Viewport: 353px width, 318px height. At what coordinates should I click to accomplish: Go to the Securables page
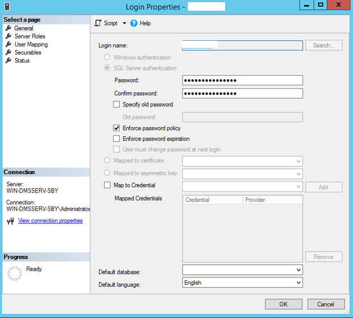[28, 53]
